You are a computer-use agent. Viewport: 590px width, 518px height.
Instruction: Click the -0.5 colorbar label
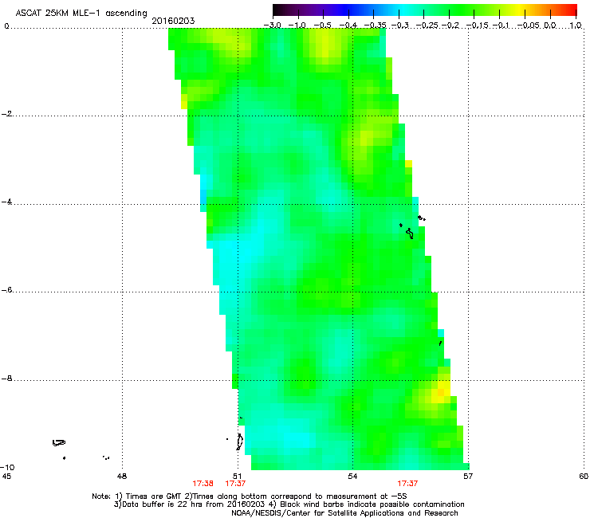(322, 26)
